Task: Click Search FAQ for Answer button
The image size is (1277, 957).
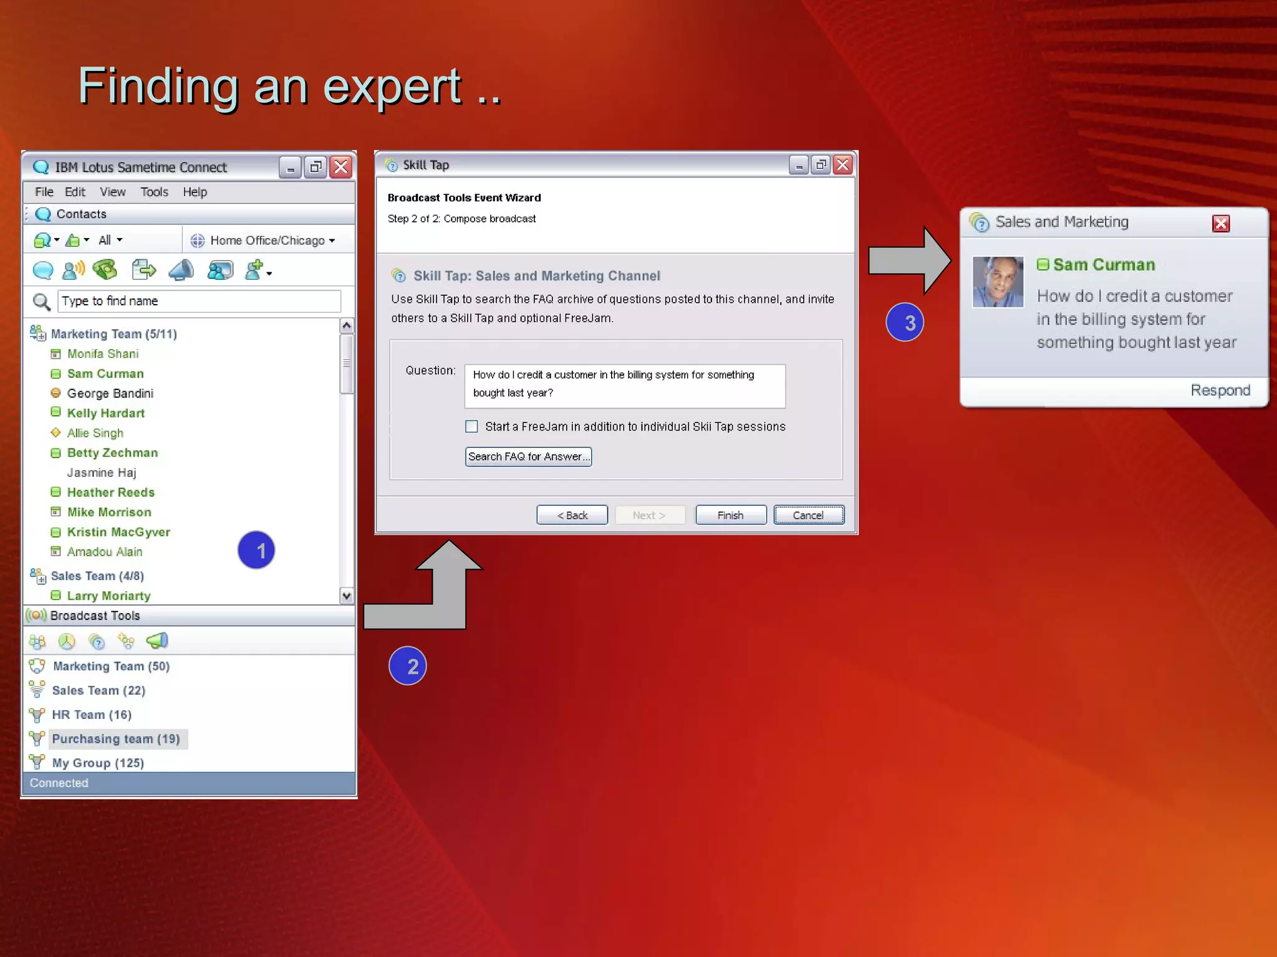Action: point(528,457)
